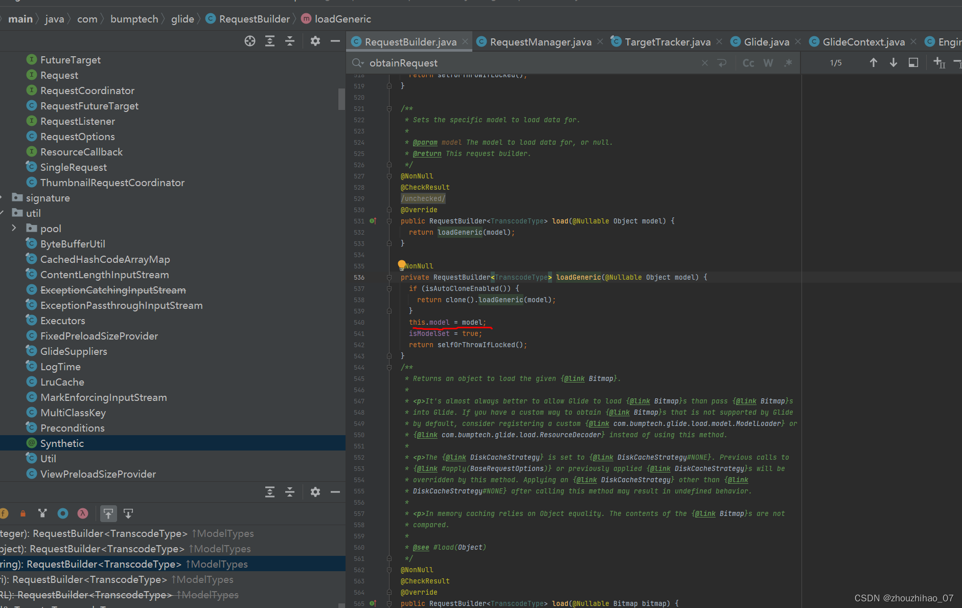Switch to RequestBuilder.java tab
This screenshot has width=962, height=608.
(410, 42)
